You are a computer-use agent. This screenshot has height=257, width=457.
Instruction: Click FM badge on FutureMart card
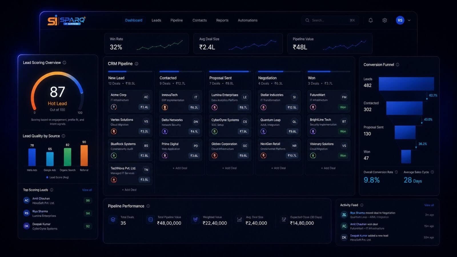point(344,97)
